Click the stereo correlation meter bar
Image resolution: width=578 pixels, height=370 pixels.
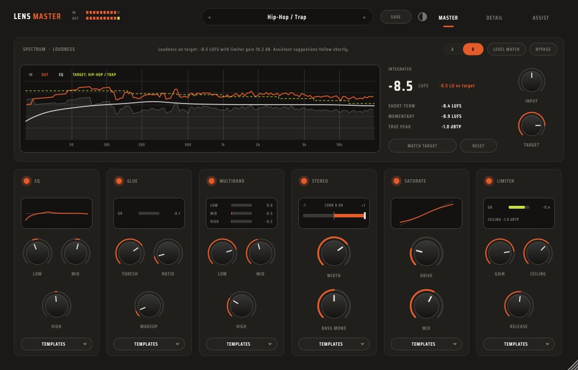(x=334, y=216)
